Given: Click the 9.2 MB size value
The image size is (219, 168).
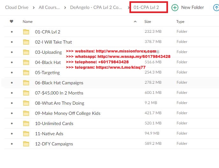Looking at the screenshot, I should [x=151, y=103].
